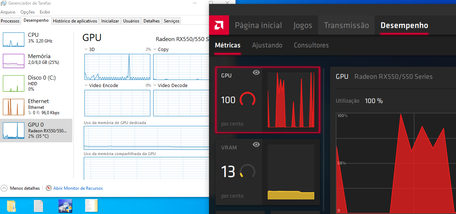456x214 pixels.
Task: Open Usuários tab
Action: [131, 21]
